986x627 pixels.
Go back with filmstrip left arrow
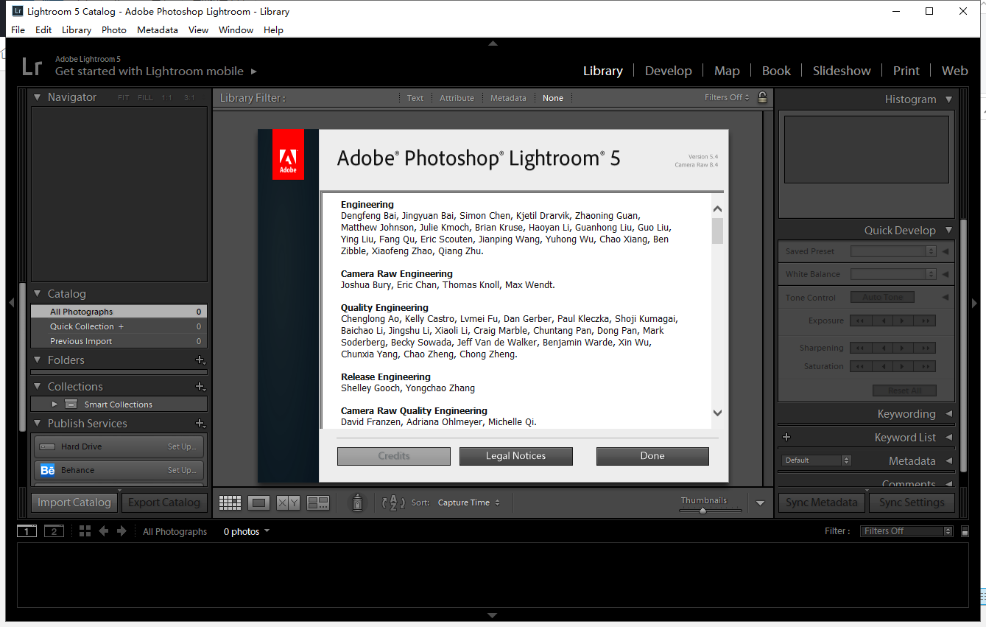click(x=104, y=531)
